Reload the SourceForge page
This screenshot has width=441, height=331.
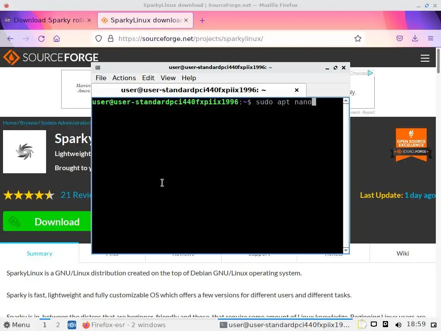coord(41,38)
